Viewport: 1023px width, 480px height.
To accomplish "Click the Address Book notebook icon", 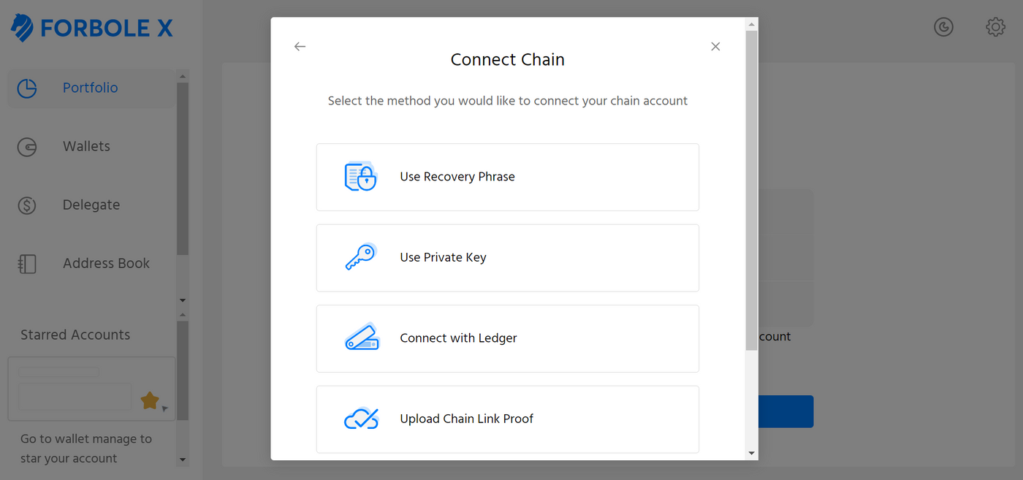I will 27,264.
